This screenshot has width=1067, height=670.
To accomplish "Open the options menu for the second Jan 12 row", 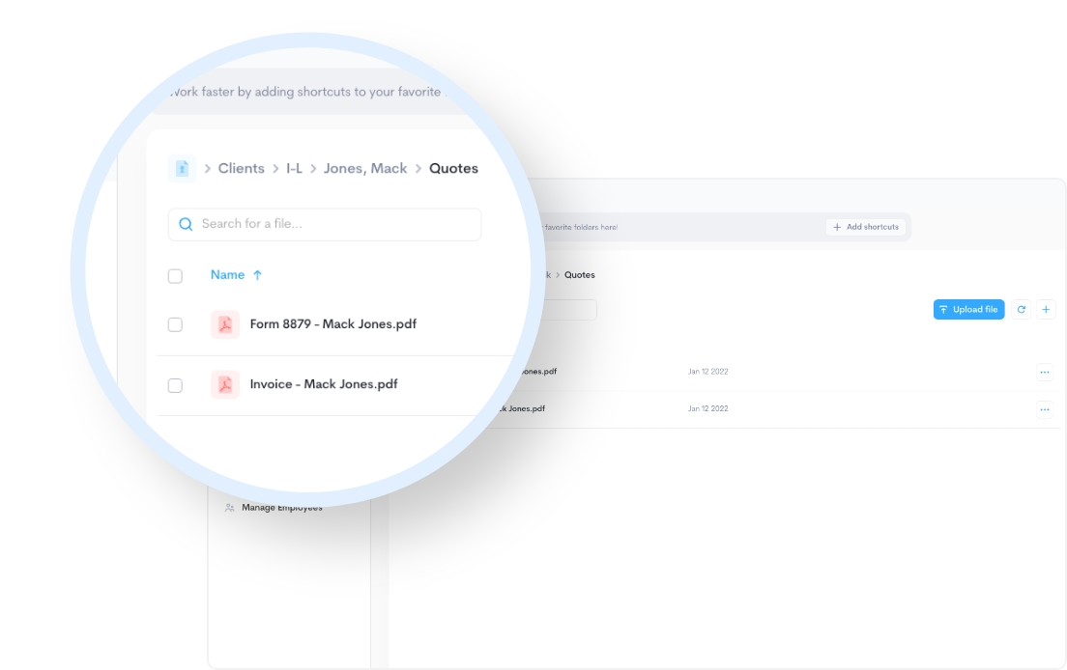I will [x=1044, y=409].
